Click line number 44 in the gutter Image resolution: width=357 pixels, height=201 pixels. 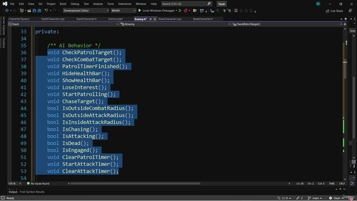pos(23,108)
